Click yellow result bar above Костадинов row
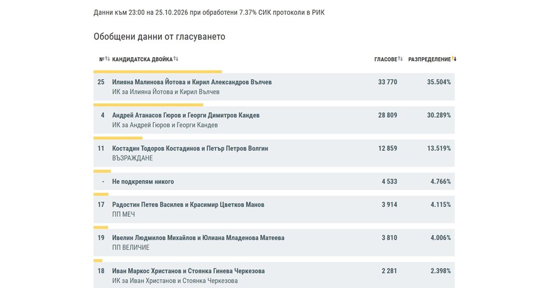The image size is (549, 288). tap(118, 138)
